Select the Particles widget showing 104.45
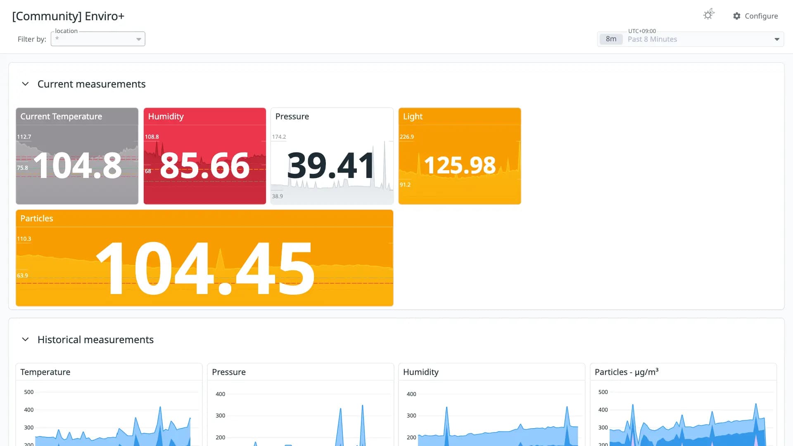 (x=204, y=258)
